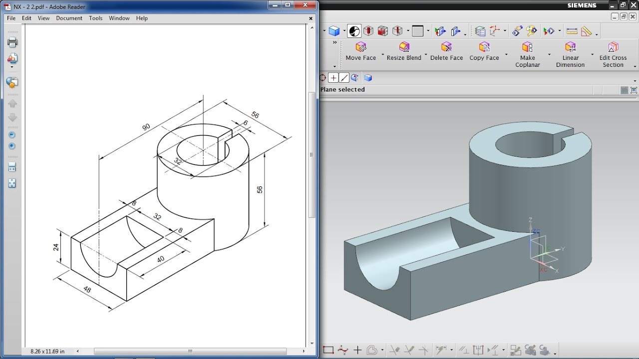
Task: Toggle the point-on-curve plus snap option
Action: pyautogui.click(x=333, y=78)
